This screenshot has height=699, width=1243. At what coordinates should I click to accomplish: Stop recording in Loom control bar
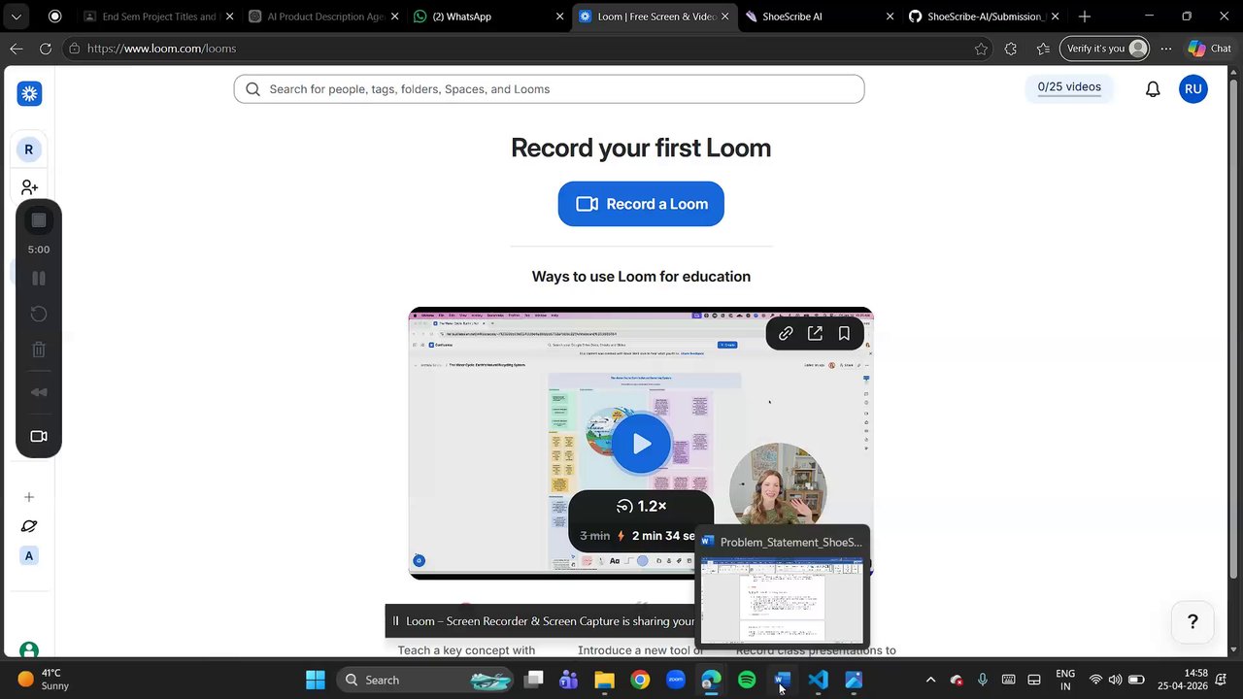tap(39, 220)
